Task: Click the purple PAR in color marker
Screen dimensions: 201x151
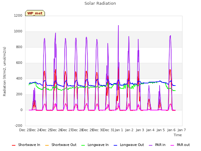Action: pyautogui.click(x=151, y=145)
